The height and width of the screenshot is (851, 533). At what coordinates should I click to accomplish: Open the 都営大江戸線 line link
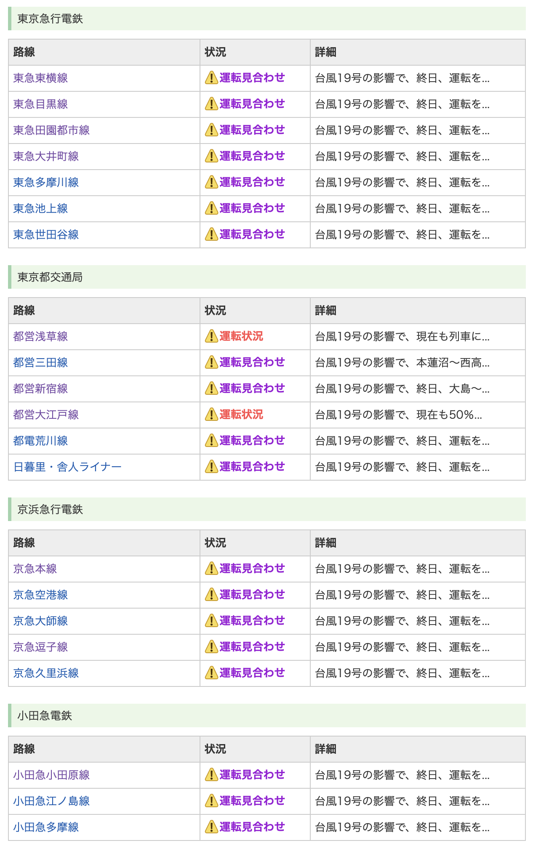[x=46, y=415]
